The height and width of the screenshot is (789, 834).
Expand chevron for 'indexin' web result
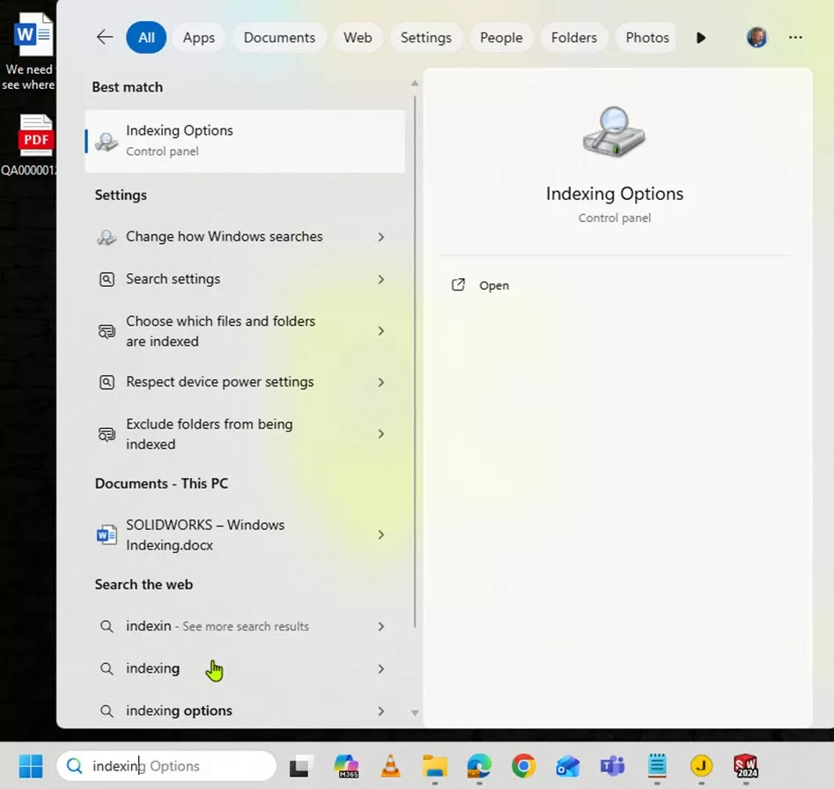pos(380,626)
